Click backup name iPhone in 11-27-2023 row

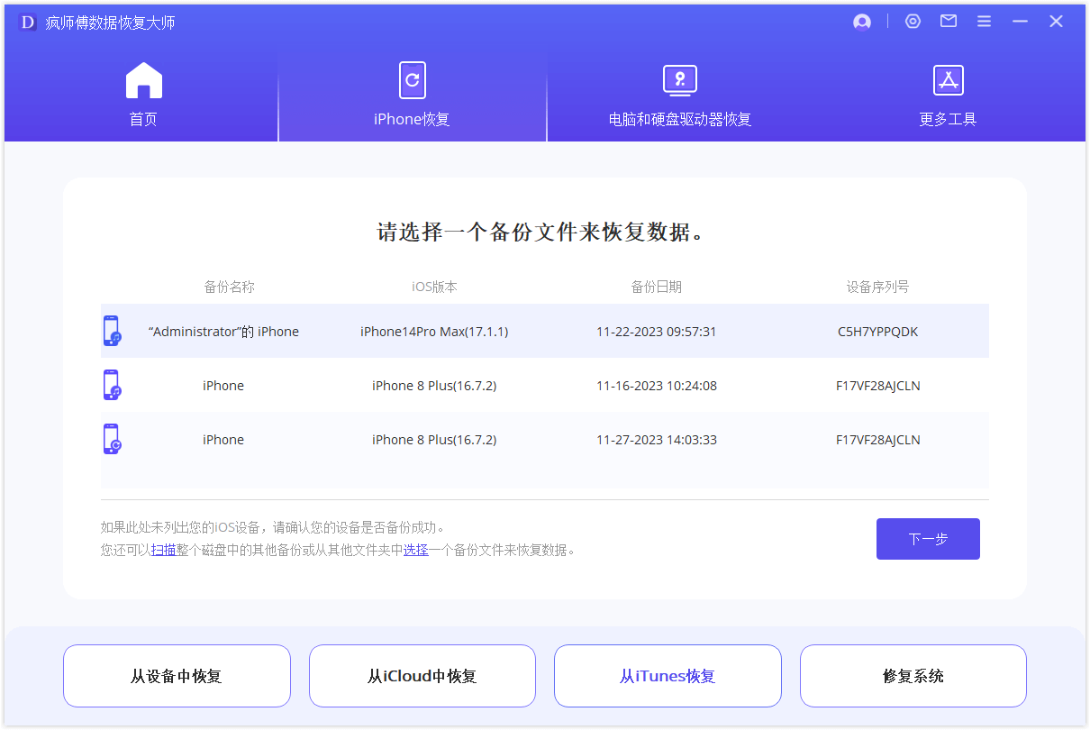pyautogui.click(x=223, y=440)
